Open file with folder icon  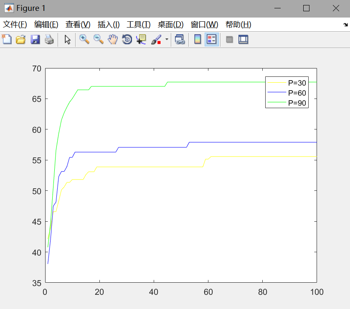(20, 40)
